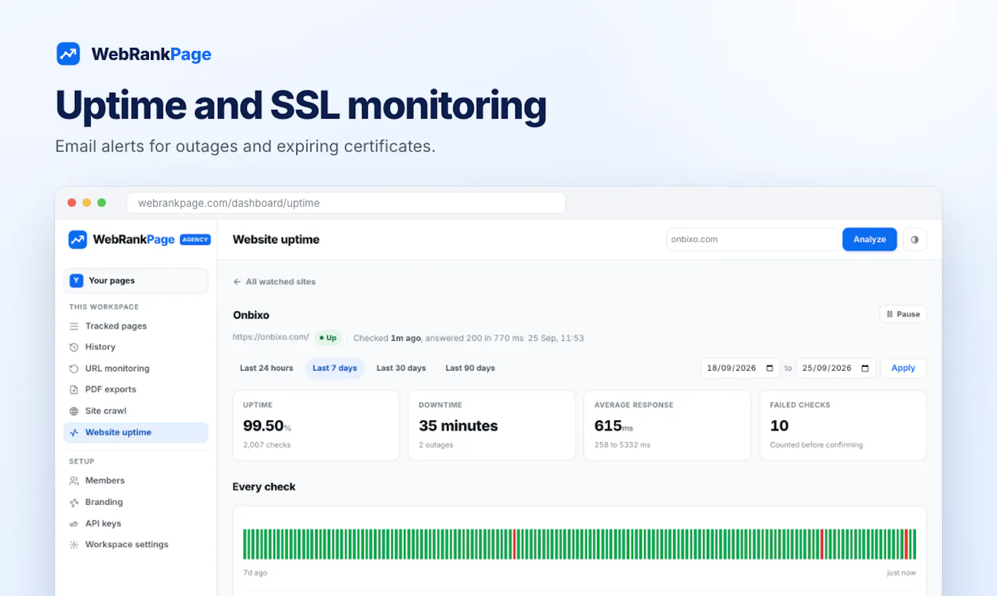
Task: Open the Members setup page
Action: (x=136, y=481)
